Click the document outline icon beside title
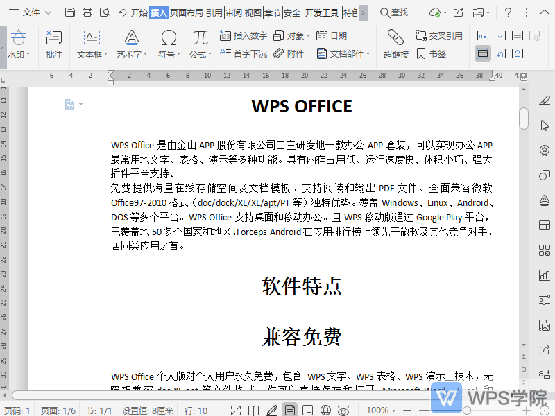Screen dimensions: 555x416 pos(70,105)
